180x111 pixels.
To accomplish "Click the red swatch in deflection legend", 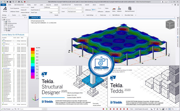I will click(x=33, y=49).
